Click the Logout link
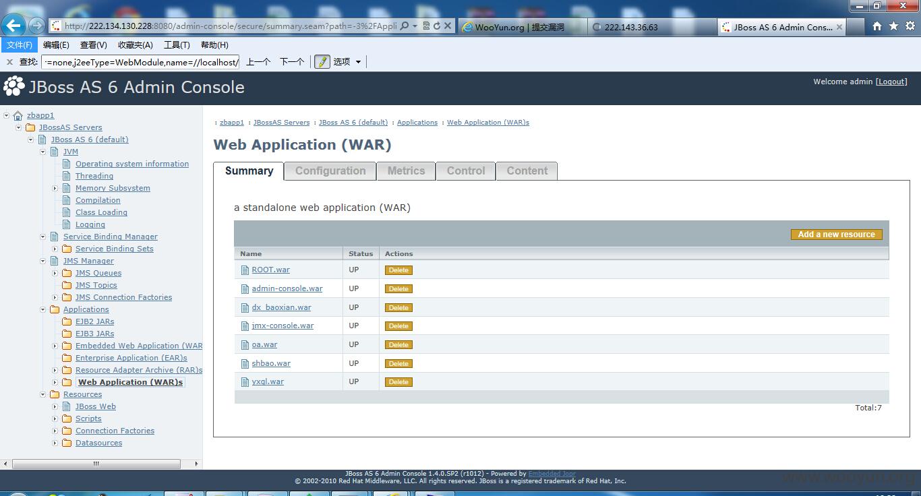 point(891,82)
